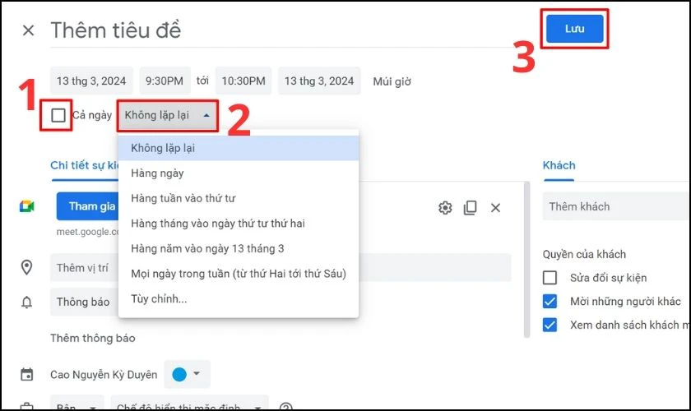
Task: Click the notification bell icon
Action: (x=27, y=302)
